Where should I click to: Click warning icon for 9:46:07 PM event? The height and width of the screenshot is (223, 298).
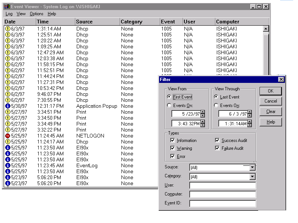[x=7, y=94]
